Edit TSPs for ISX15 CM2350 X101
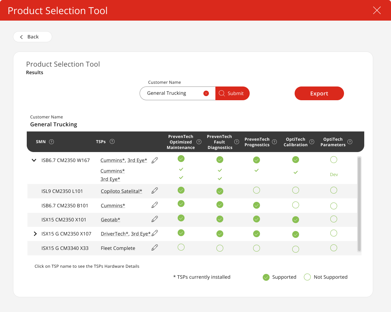Image resolution: width=391 pixels, height=312 pixels. click(x=155, y=219)
